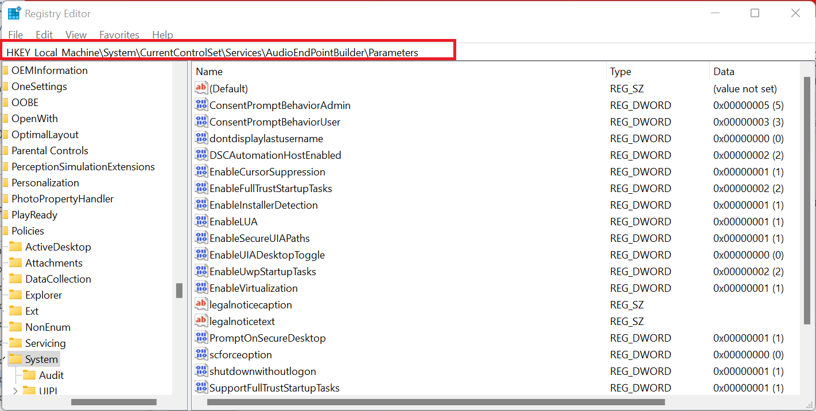Click the SupportFullTrustStartupTasks DWORD icon

click(x=201, y=387)
